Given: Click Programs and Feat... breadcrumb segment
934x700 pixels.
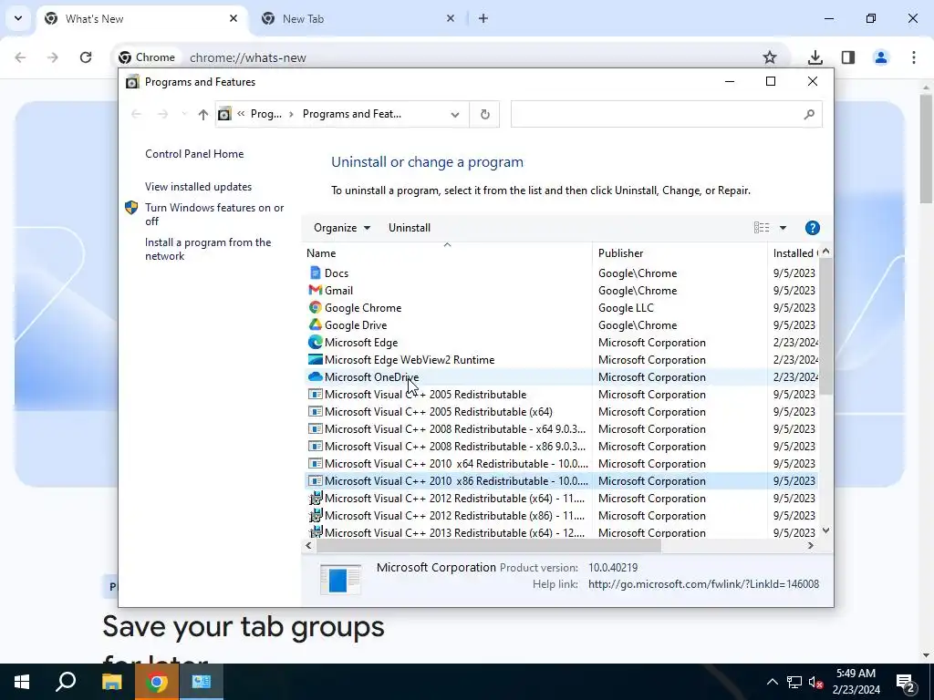Looking at the screenshot, I should click(x=351, y=114).
